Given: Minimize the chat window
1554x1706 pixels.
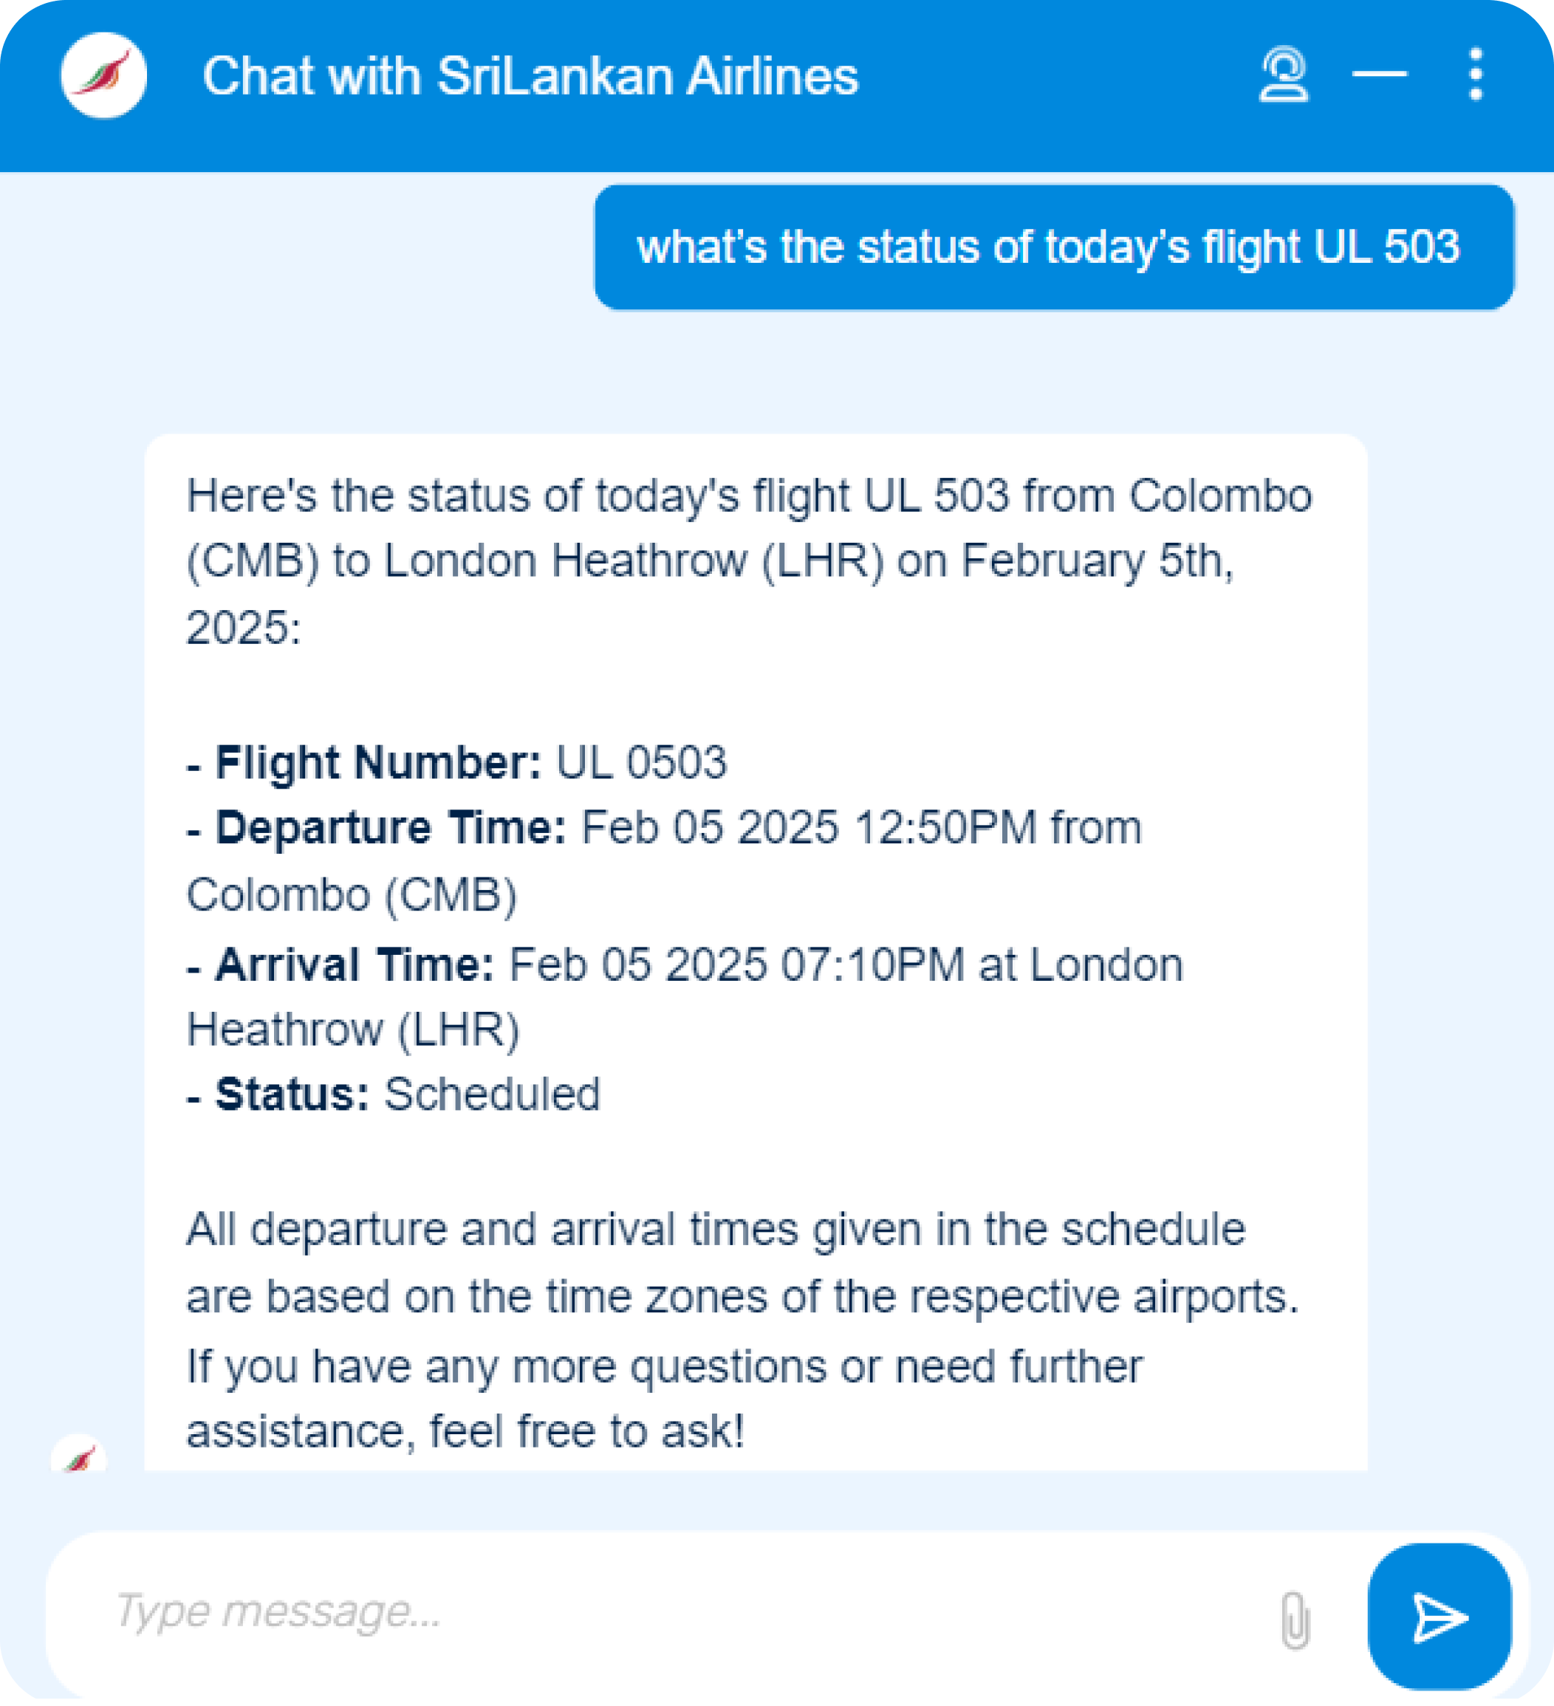Looking at the screenshot, I should pos(1379,75).
